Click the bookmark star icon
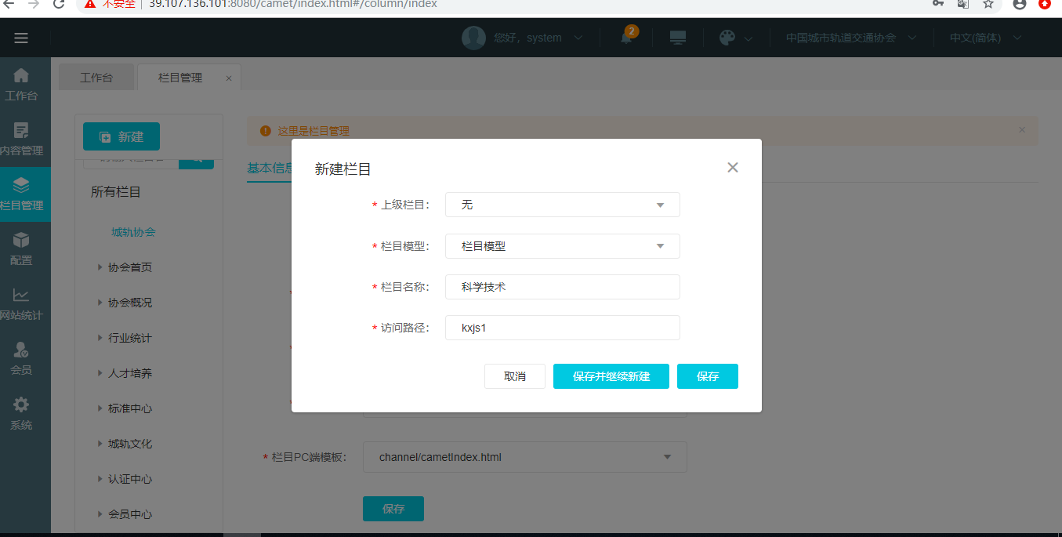This screenshot has height=537, width=1062. tap(988, 4)
